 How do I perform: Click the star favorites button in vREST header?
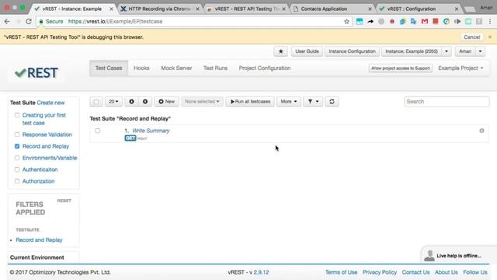tap(281, 51)
